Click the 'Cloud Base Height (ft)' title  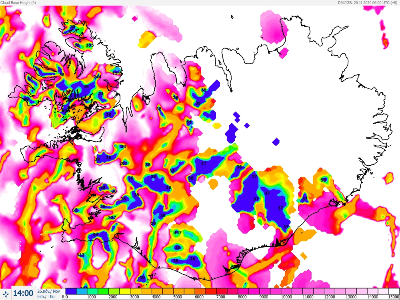(x=18, y=2)
